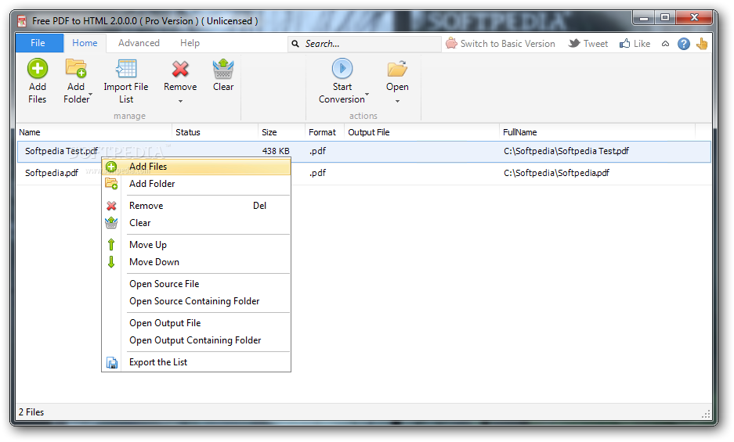Click the Clear basket ribbon icon
Image resolution: width=734 pixels, height=442 pixels.
223,68
